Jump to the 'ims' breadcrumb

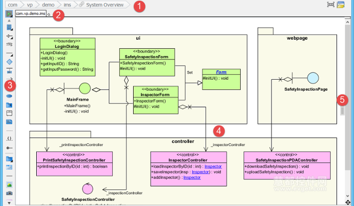point(67,5)
